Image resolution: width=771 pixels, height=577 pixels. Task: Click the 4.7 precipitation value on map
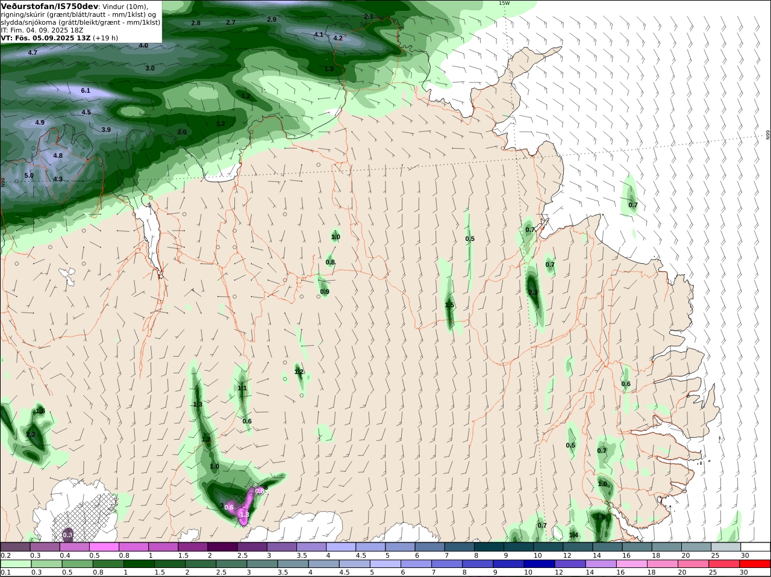coord(33,52)
